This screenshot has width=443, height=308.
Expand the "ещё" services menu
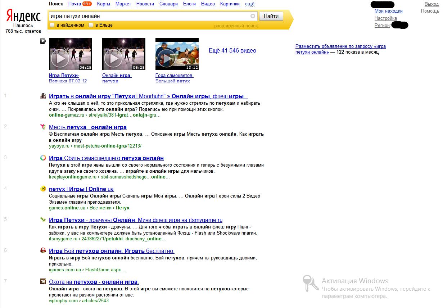pos(249,4)
